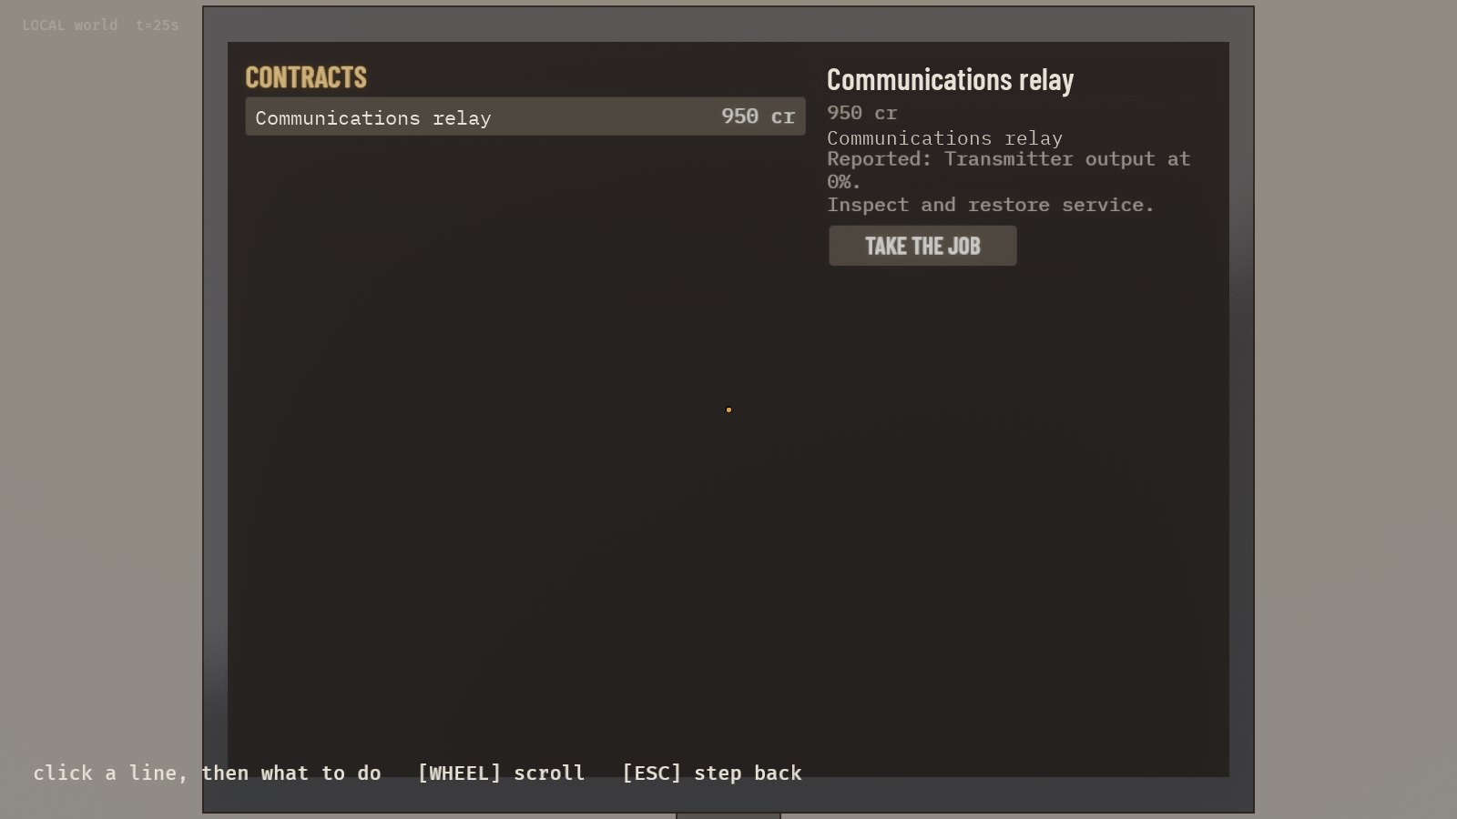Click the 'Reported: Transmitter output at 0%.' text
The height and width of the screenshot is (819, 1457).
(x=1008, y=170)
